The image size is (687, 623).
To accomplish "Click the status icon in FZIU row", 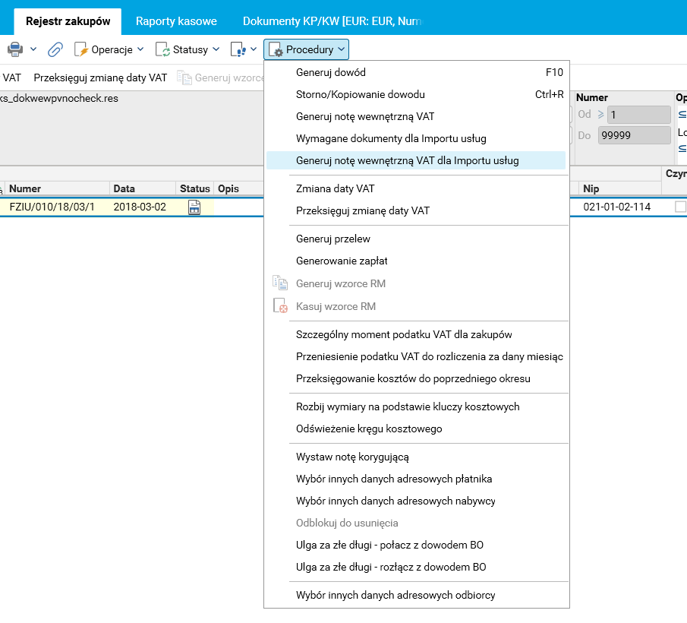I will click(194, 207).
